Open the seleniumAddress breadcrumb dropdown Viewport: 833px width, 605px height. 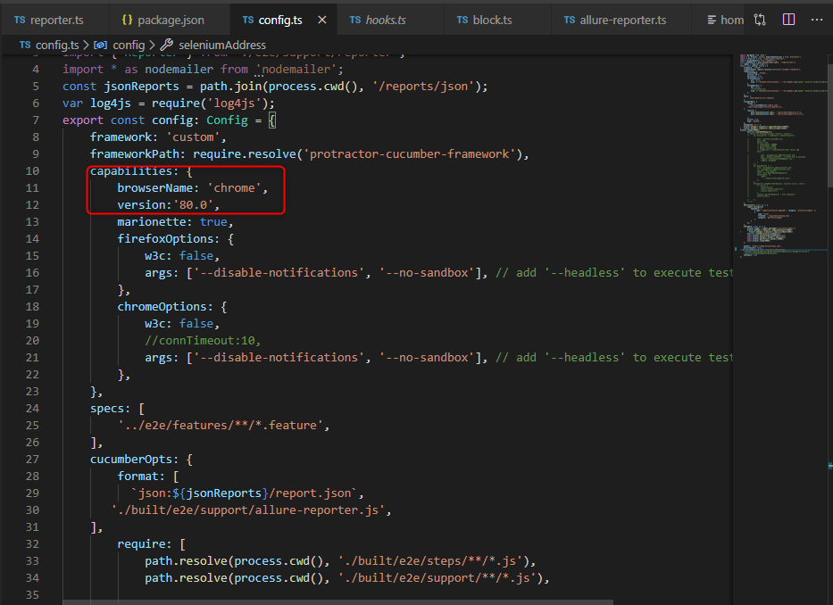tap(221, 45)
